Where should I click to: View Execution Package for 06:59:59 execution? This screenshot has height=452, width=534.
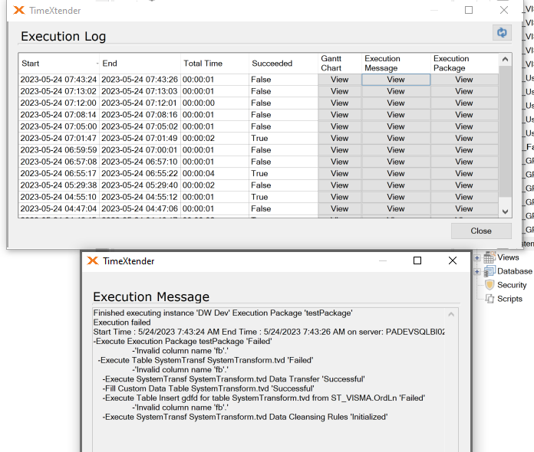tap(464, 150)
